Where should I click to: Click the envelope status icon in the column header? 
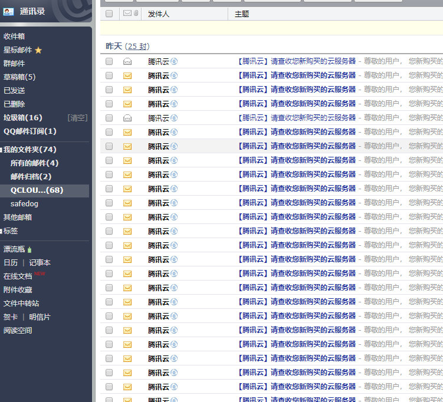[x=127, y=14]
